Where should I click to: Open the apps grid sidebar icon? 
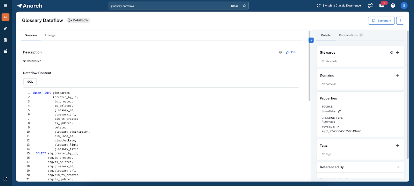coord(5,178)
